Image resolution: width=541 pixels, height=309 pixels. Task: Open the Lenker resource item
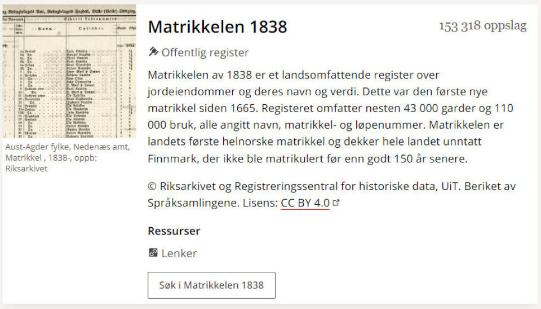tap(179, 253)
